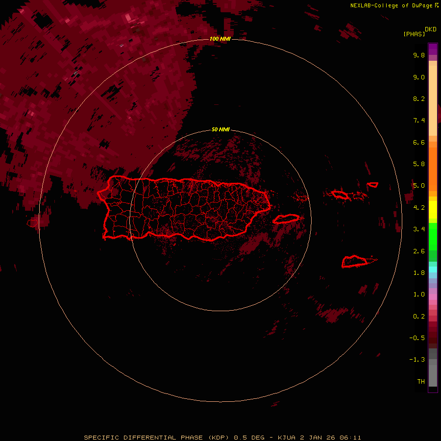Screen dimensions: 441x441
Task: Click the KJUA station identifier
Action: pyautogui.click(x=287, y=438)
